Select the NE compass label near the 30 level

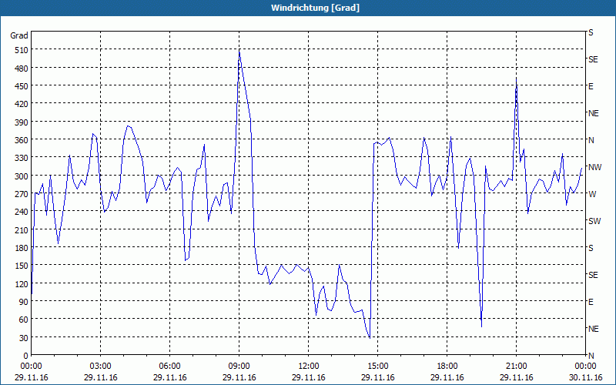click(x=593, y=329)
